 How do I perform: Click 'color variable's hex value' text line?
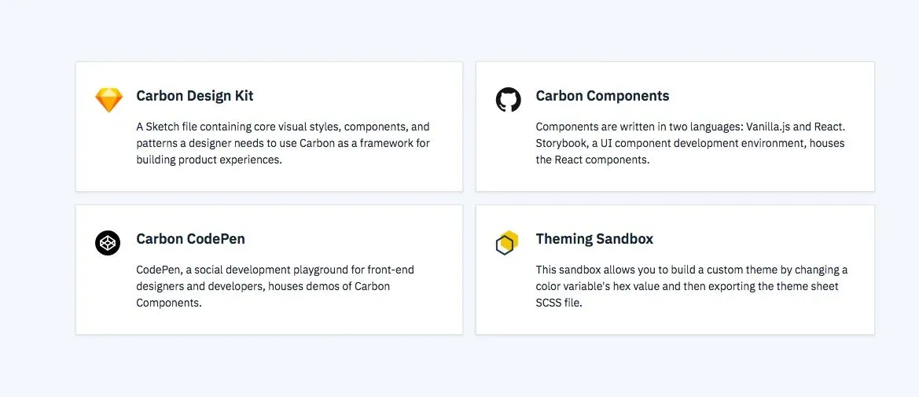click(687, 286)
